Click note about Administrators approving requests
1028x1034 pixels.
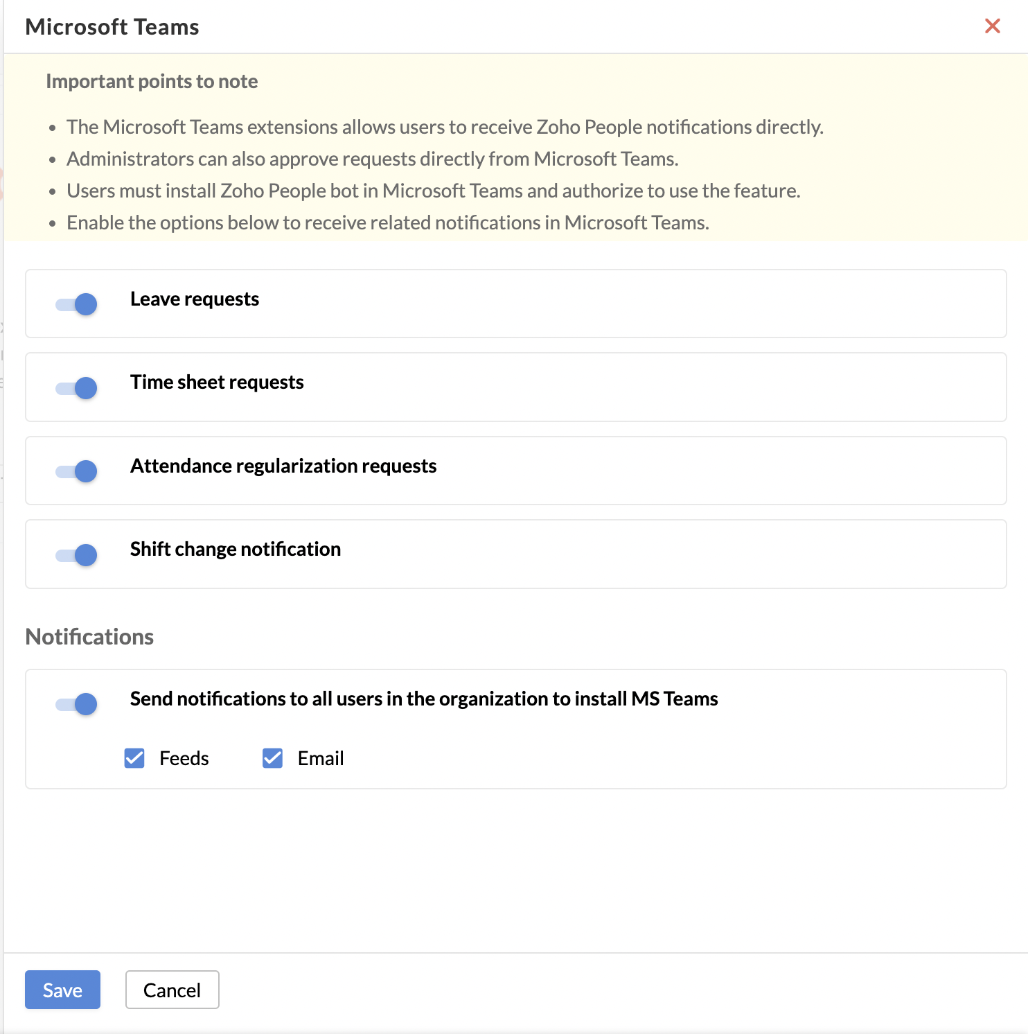click(x=373, y=159)
